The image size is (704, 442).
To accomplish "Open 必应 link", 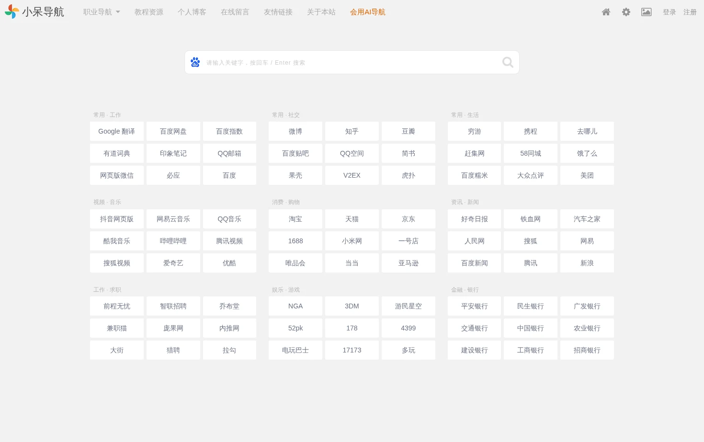I will point(173,175).
